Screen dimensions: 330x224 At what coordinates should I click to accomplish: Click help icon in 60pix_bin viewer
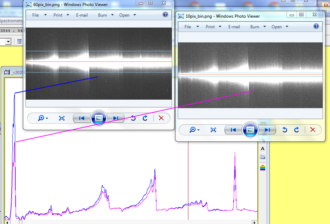pyautogui.click(x=165, y=15)
